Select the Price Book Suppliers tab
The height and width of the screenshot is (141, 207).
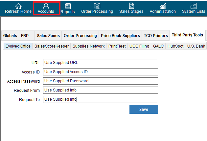pyautogui.click(x=120, y=36)
